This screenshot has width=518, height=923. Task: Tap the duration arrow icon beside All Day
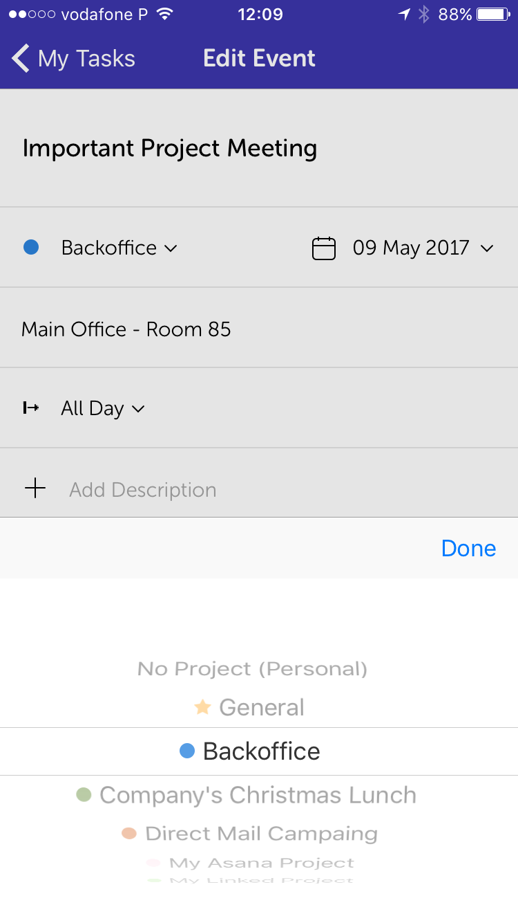tap(31, 408)
